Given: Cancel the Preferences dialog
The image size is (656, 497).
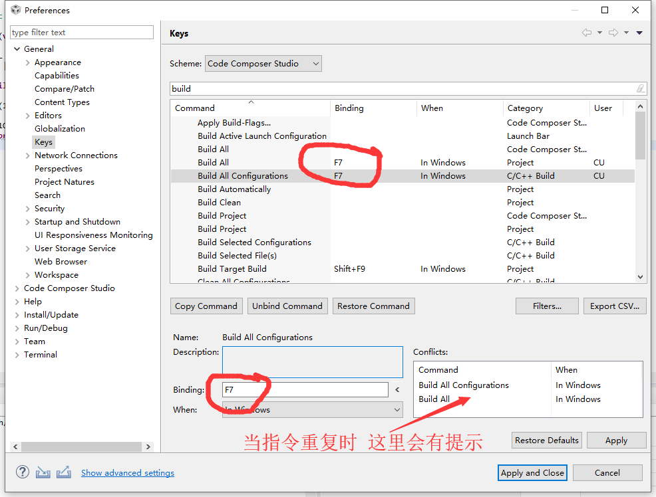Looking at the screenshot, I should [607, 473].
